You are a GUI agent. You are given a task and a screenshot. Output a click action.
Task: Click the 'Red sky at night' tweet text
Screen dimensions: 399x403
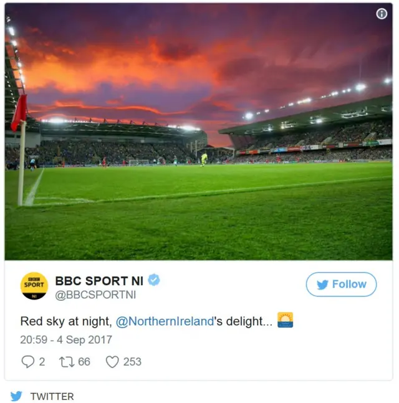65,321
